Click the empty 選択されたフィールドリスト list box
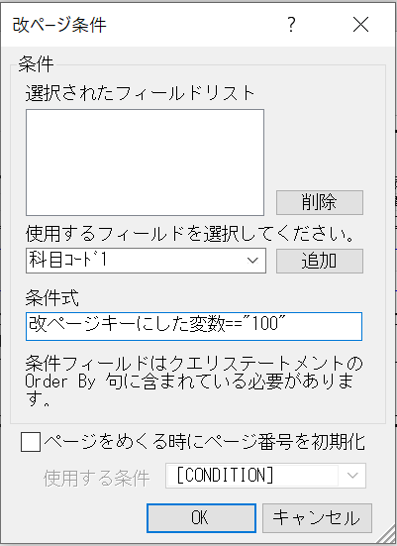Screen dimensions: 397x546 pos(145,163)
